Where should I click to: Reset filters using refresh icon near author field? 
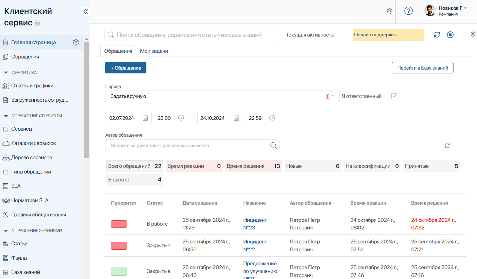click(x=448, y=146)
